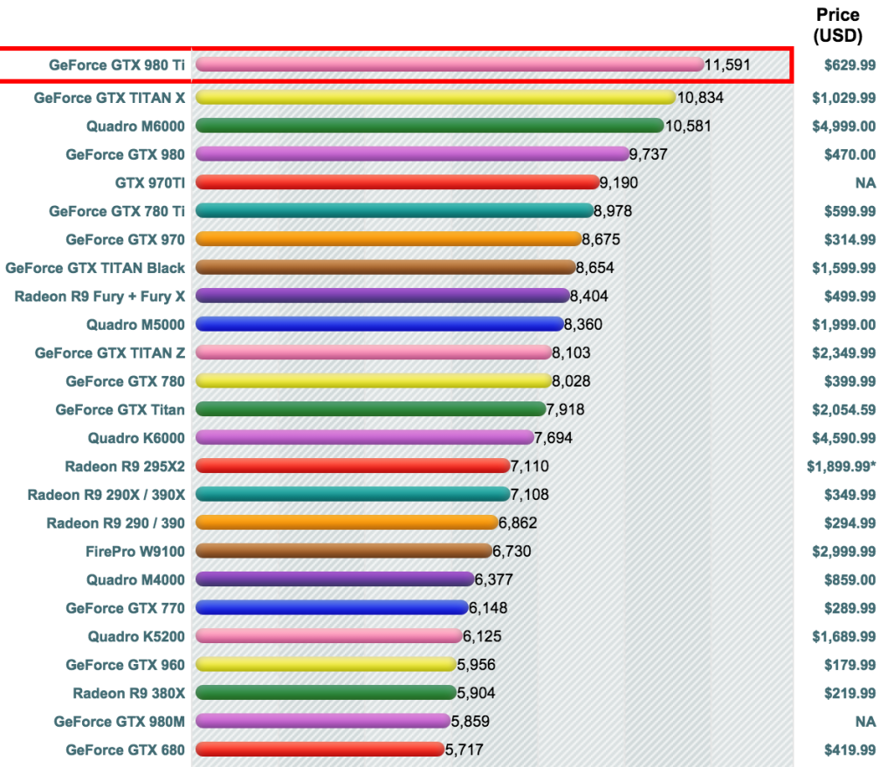Open the GeForce GTX 980M entry
894x767 pixels.
[x=119, y=722]
